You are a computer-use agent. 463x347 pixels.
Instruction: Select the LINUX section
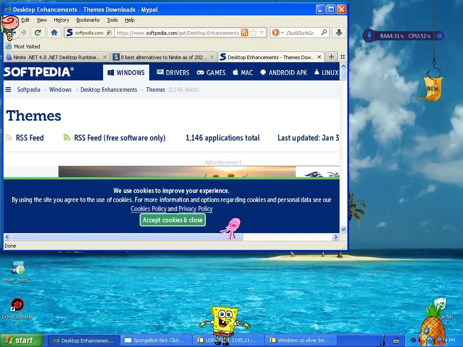point(326,73)
